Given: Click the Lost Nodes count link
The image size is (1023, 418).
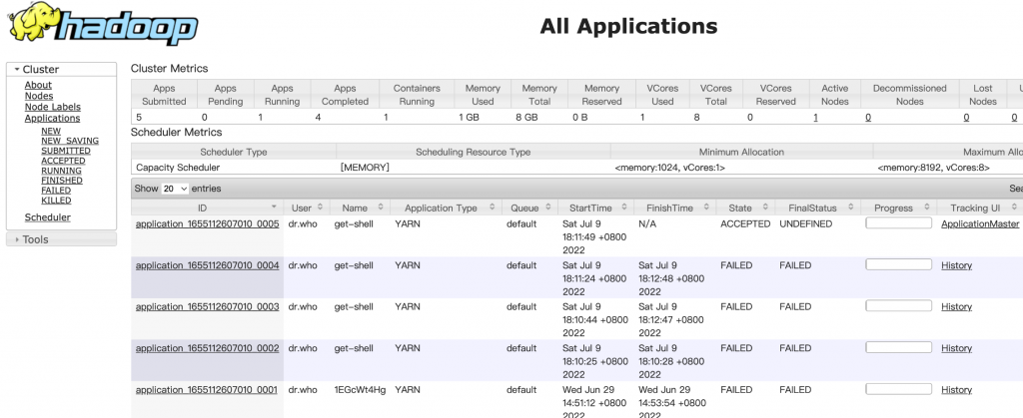Looking at the screenshot, I should (x=966, y=117).
